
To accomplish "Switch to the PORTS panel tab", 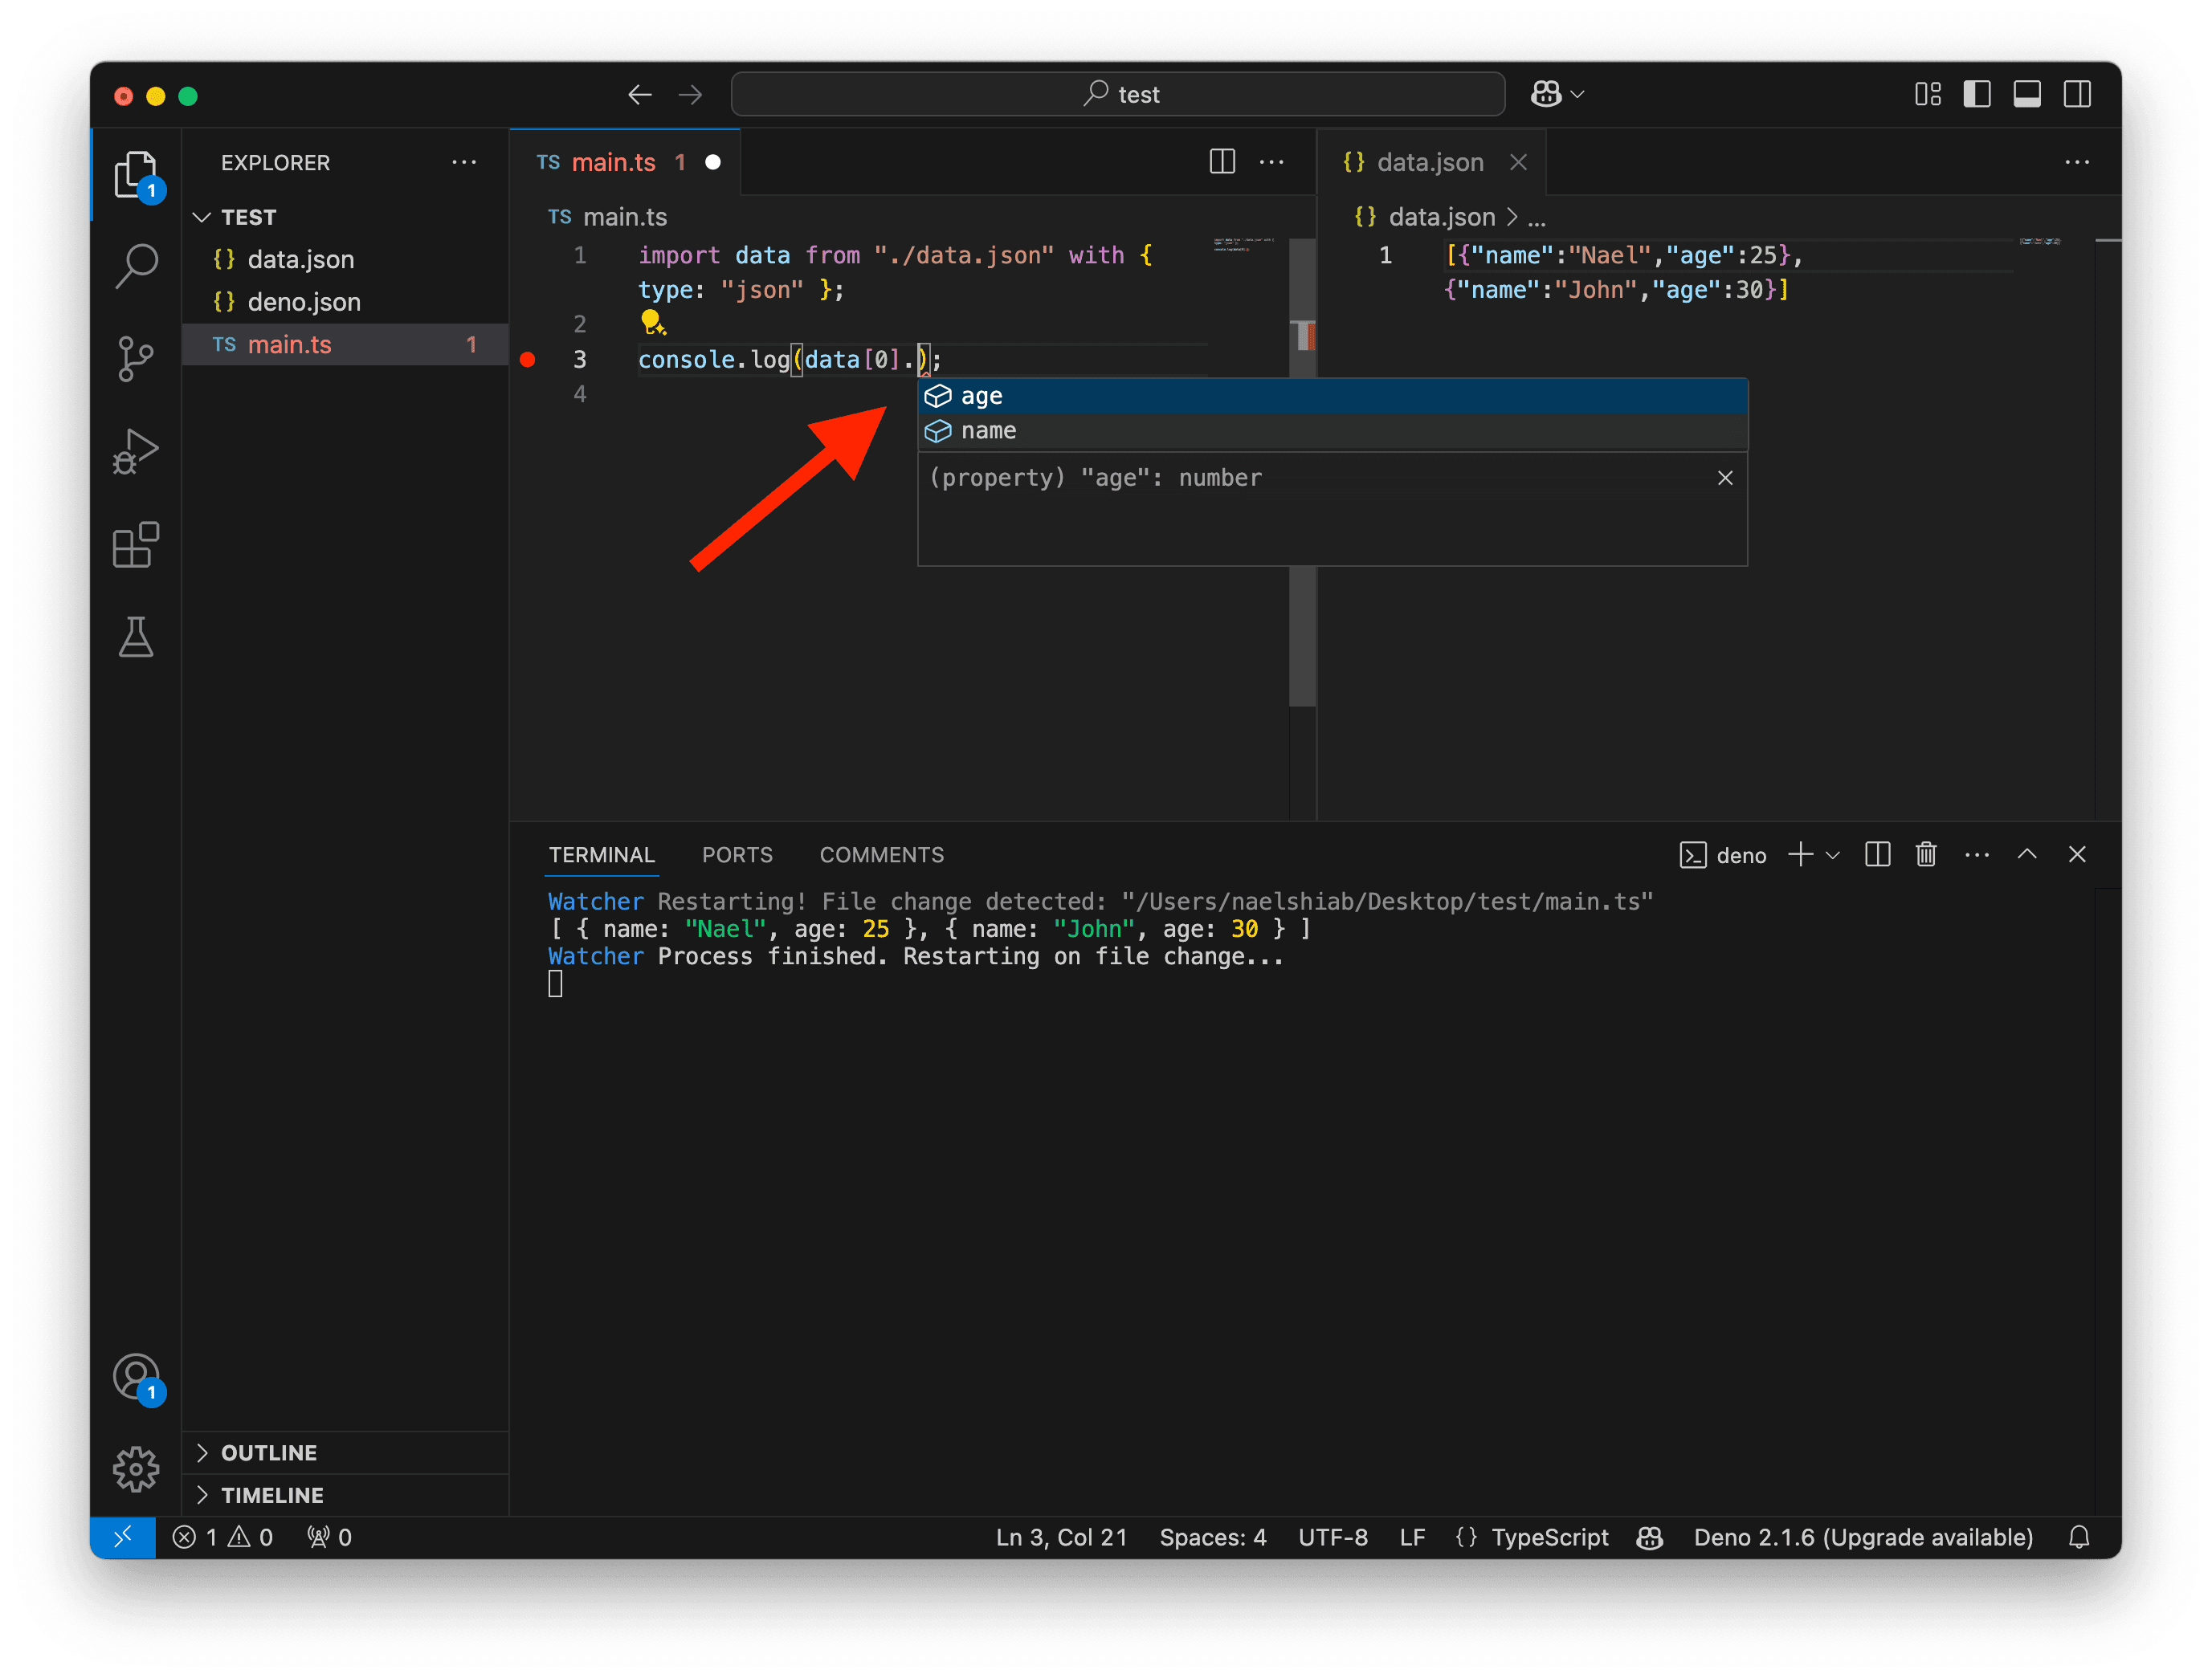I will coord(737,856).
